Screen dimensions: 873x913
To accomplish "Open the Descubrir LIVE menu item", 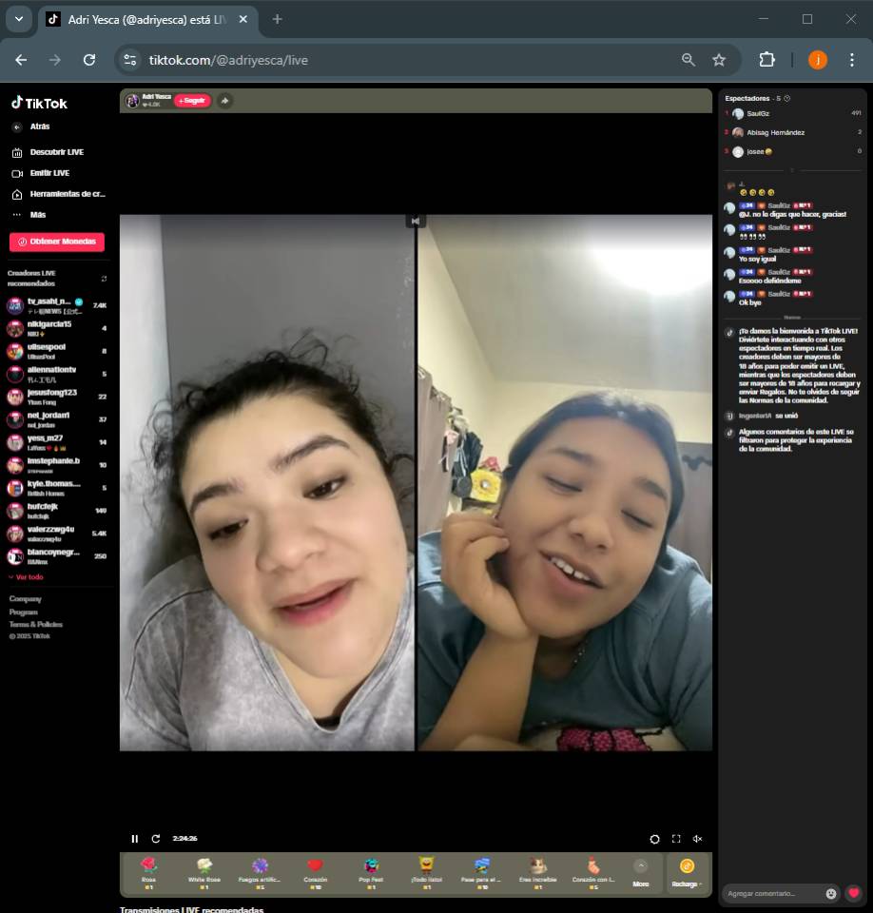I will coord(56,152).
